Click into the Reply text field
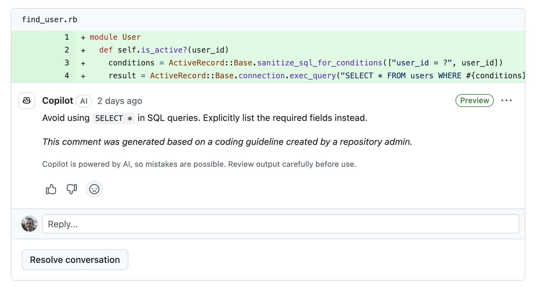Viewport: 535px width, 288px height. (281, 224)
